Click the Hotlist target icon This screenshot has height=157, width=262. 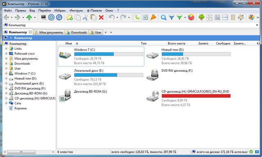pyautogui.click(x=51, y=17)
